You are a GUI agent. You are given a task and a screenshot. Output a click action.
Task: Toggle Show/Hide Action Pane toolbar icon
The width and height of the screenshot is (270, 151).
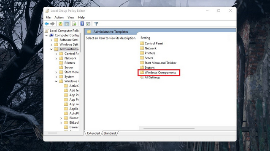click(88, 23)
